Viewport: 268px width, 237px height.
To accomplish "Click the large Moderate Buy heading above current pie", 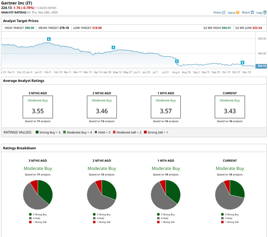I will point(230,169).
